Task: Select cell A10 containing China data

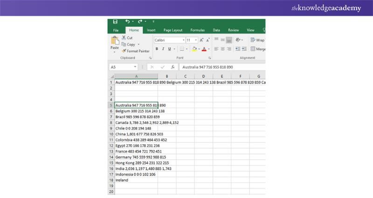Action: [x=136, y=133]
